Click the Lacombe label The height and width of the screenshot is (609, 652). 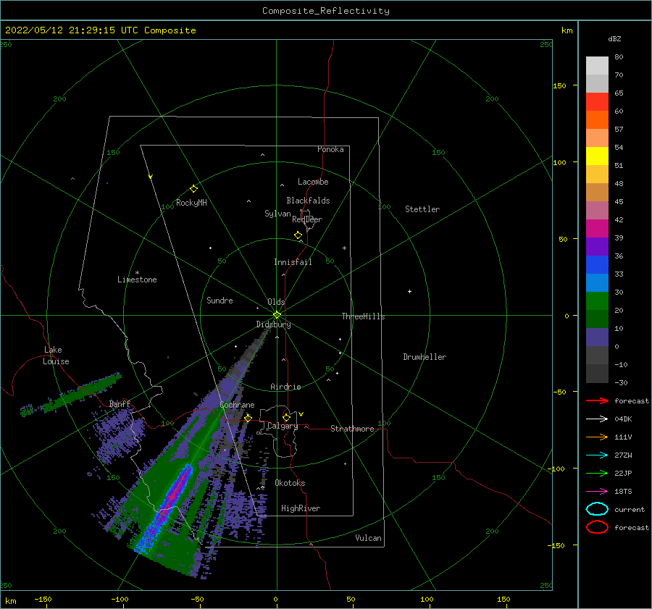313,182
